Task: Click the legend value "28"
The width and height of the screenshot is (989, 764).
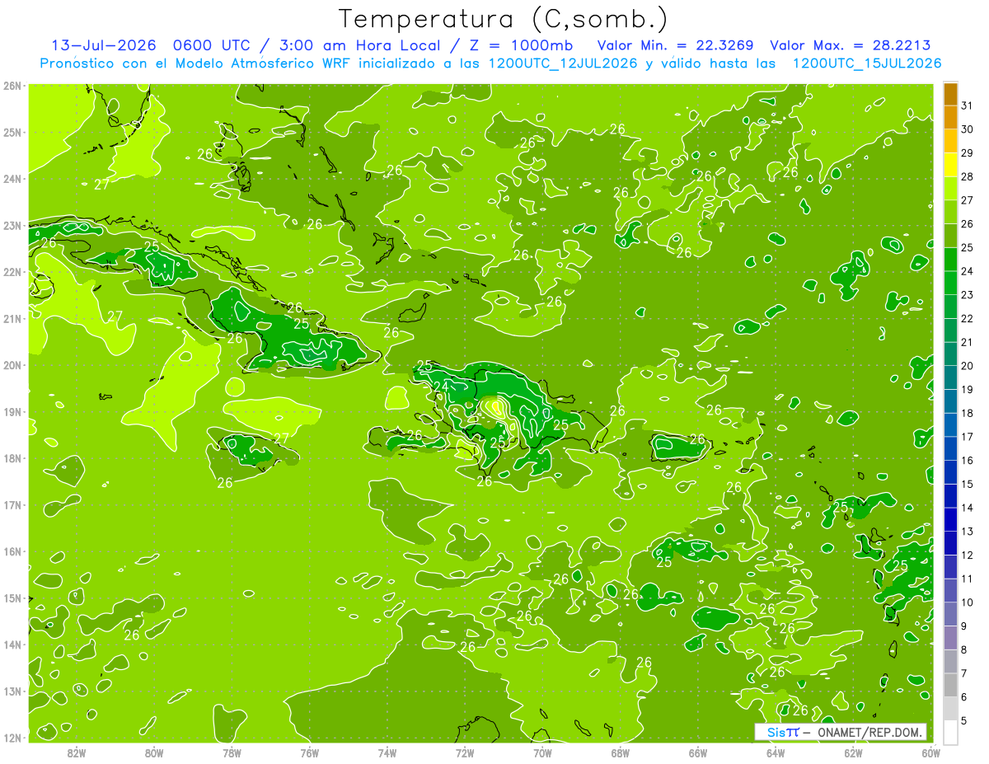Action: click(x=967, y=176)
